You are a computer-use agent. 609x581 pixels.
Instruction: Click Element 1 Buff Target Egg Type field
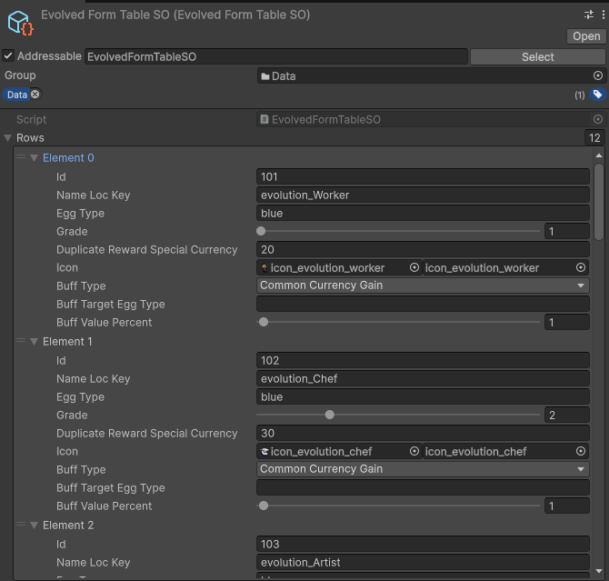click(x=423, y=487)
